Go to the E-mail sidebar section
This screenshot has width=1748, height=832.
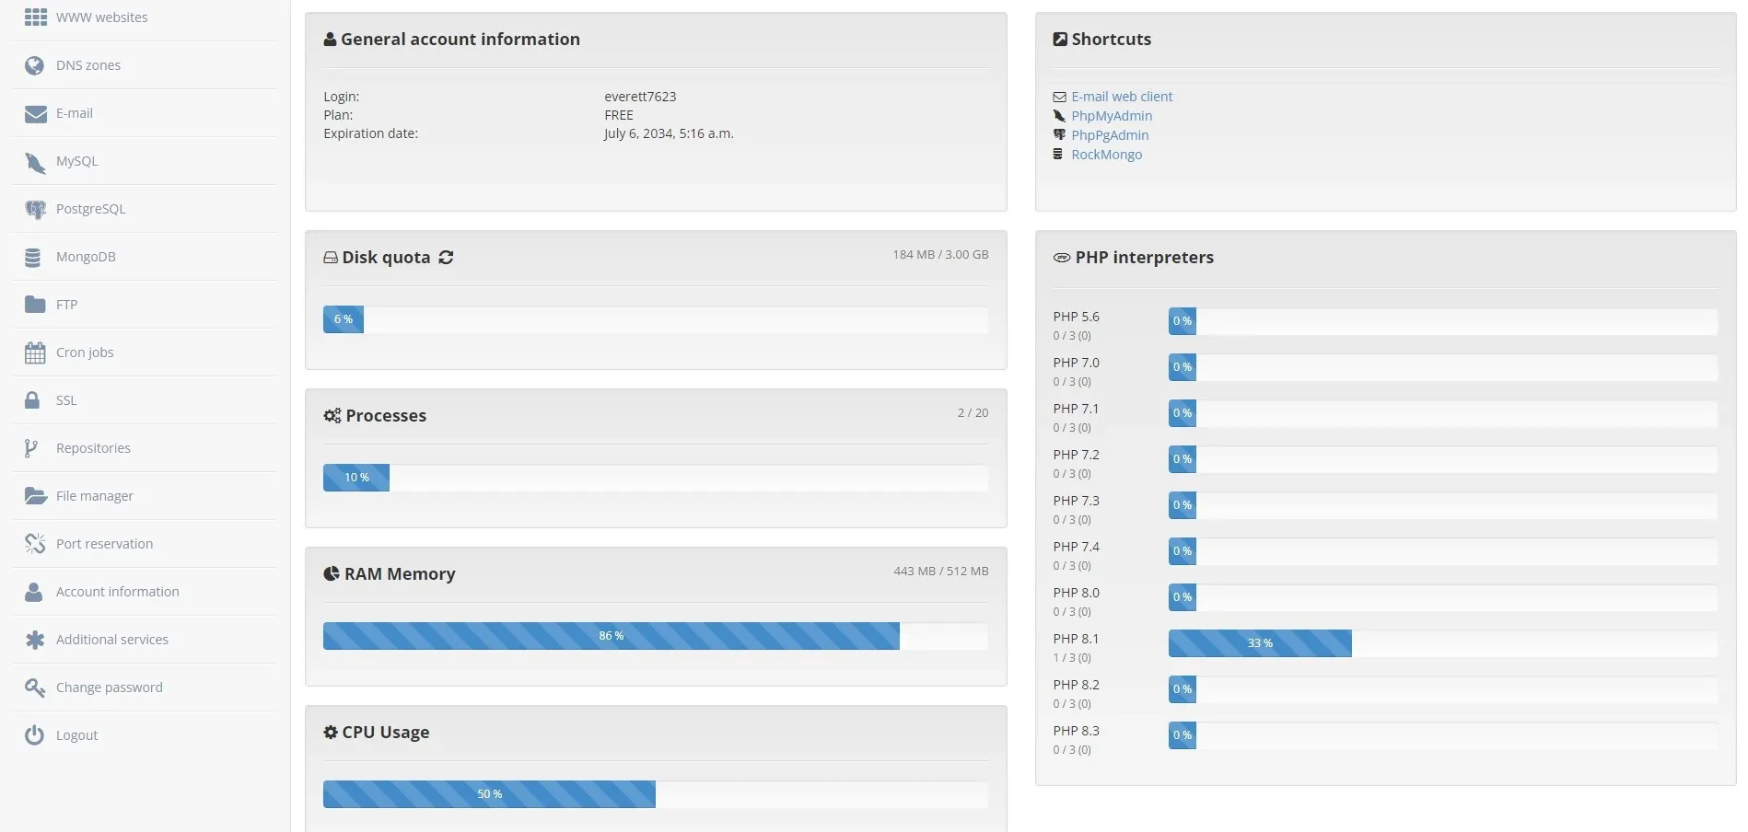[74, 113]
